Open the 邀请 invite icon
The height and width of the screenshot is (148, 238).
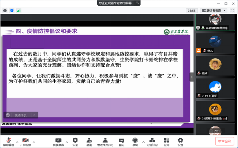click(x=89, y=142)
